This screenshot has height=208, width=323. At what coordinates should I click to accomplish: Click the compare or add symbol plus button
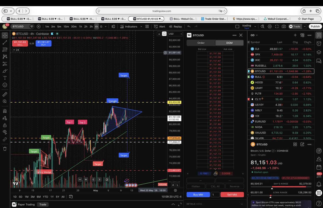38,27
